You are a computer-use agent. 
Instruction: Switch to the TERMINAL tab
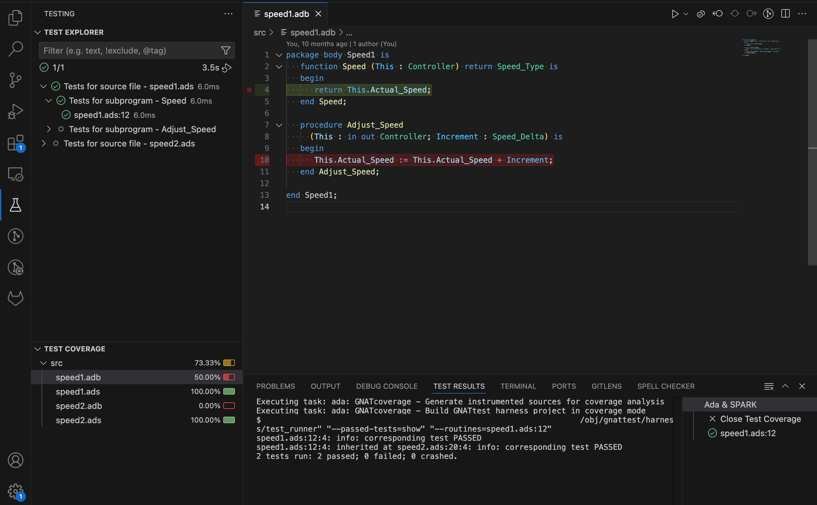click(518, 386)
